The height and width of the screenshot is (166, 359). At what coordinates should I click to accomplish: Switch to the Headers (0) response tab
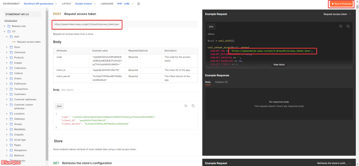click(x=221, y=82)
